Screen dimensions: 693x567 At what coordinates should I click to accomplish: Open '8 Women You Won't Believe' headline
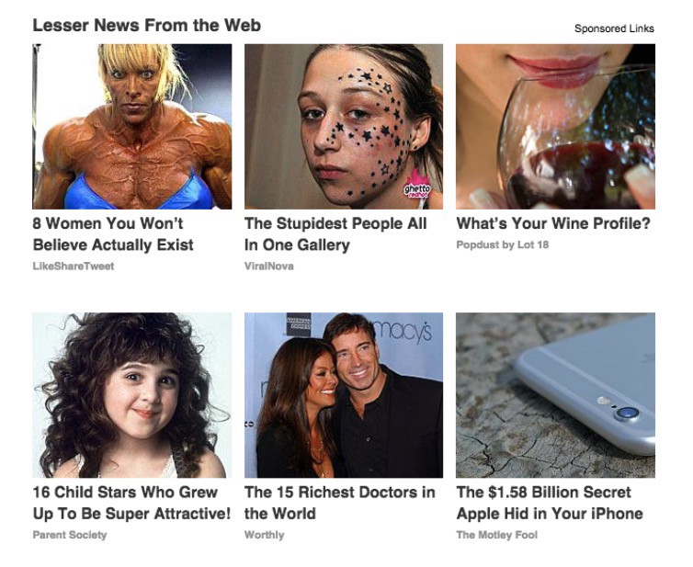113,234
